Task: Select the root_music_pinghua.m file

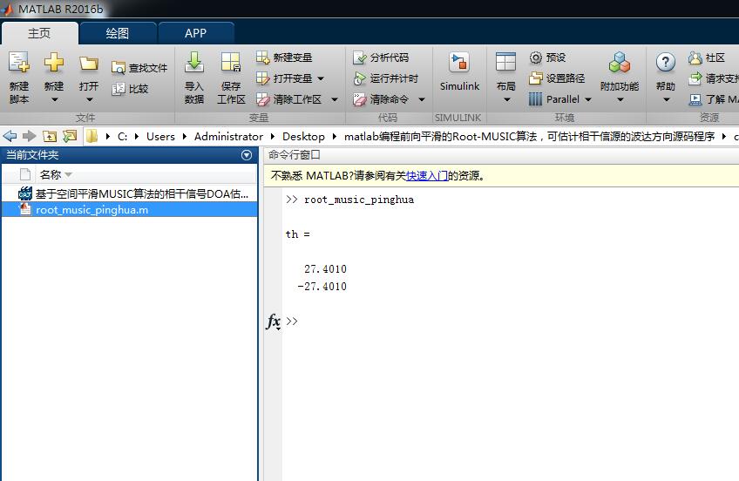Action: point(130,210)
